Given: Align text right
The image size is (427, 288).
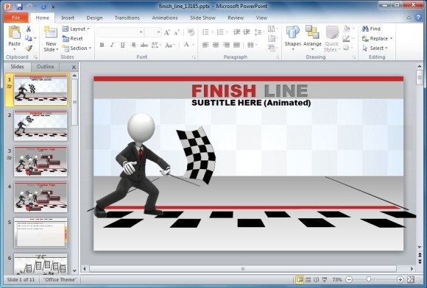Looking at the screenshot, I should tap(226, 45).
